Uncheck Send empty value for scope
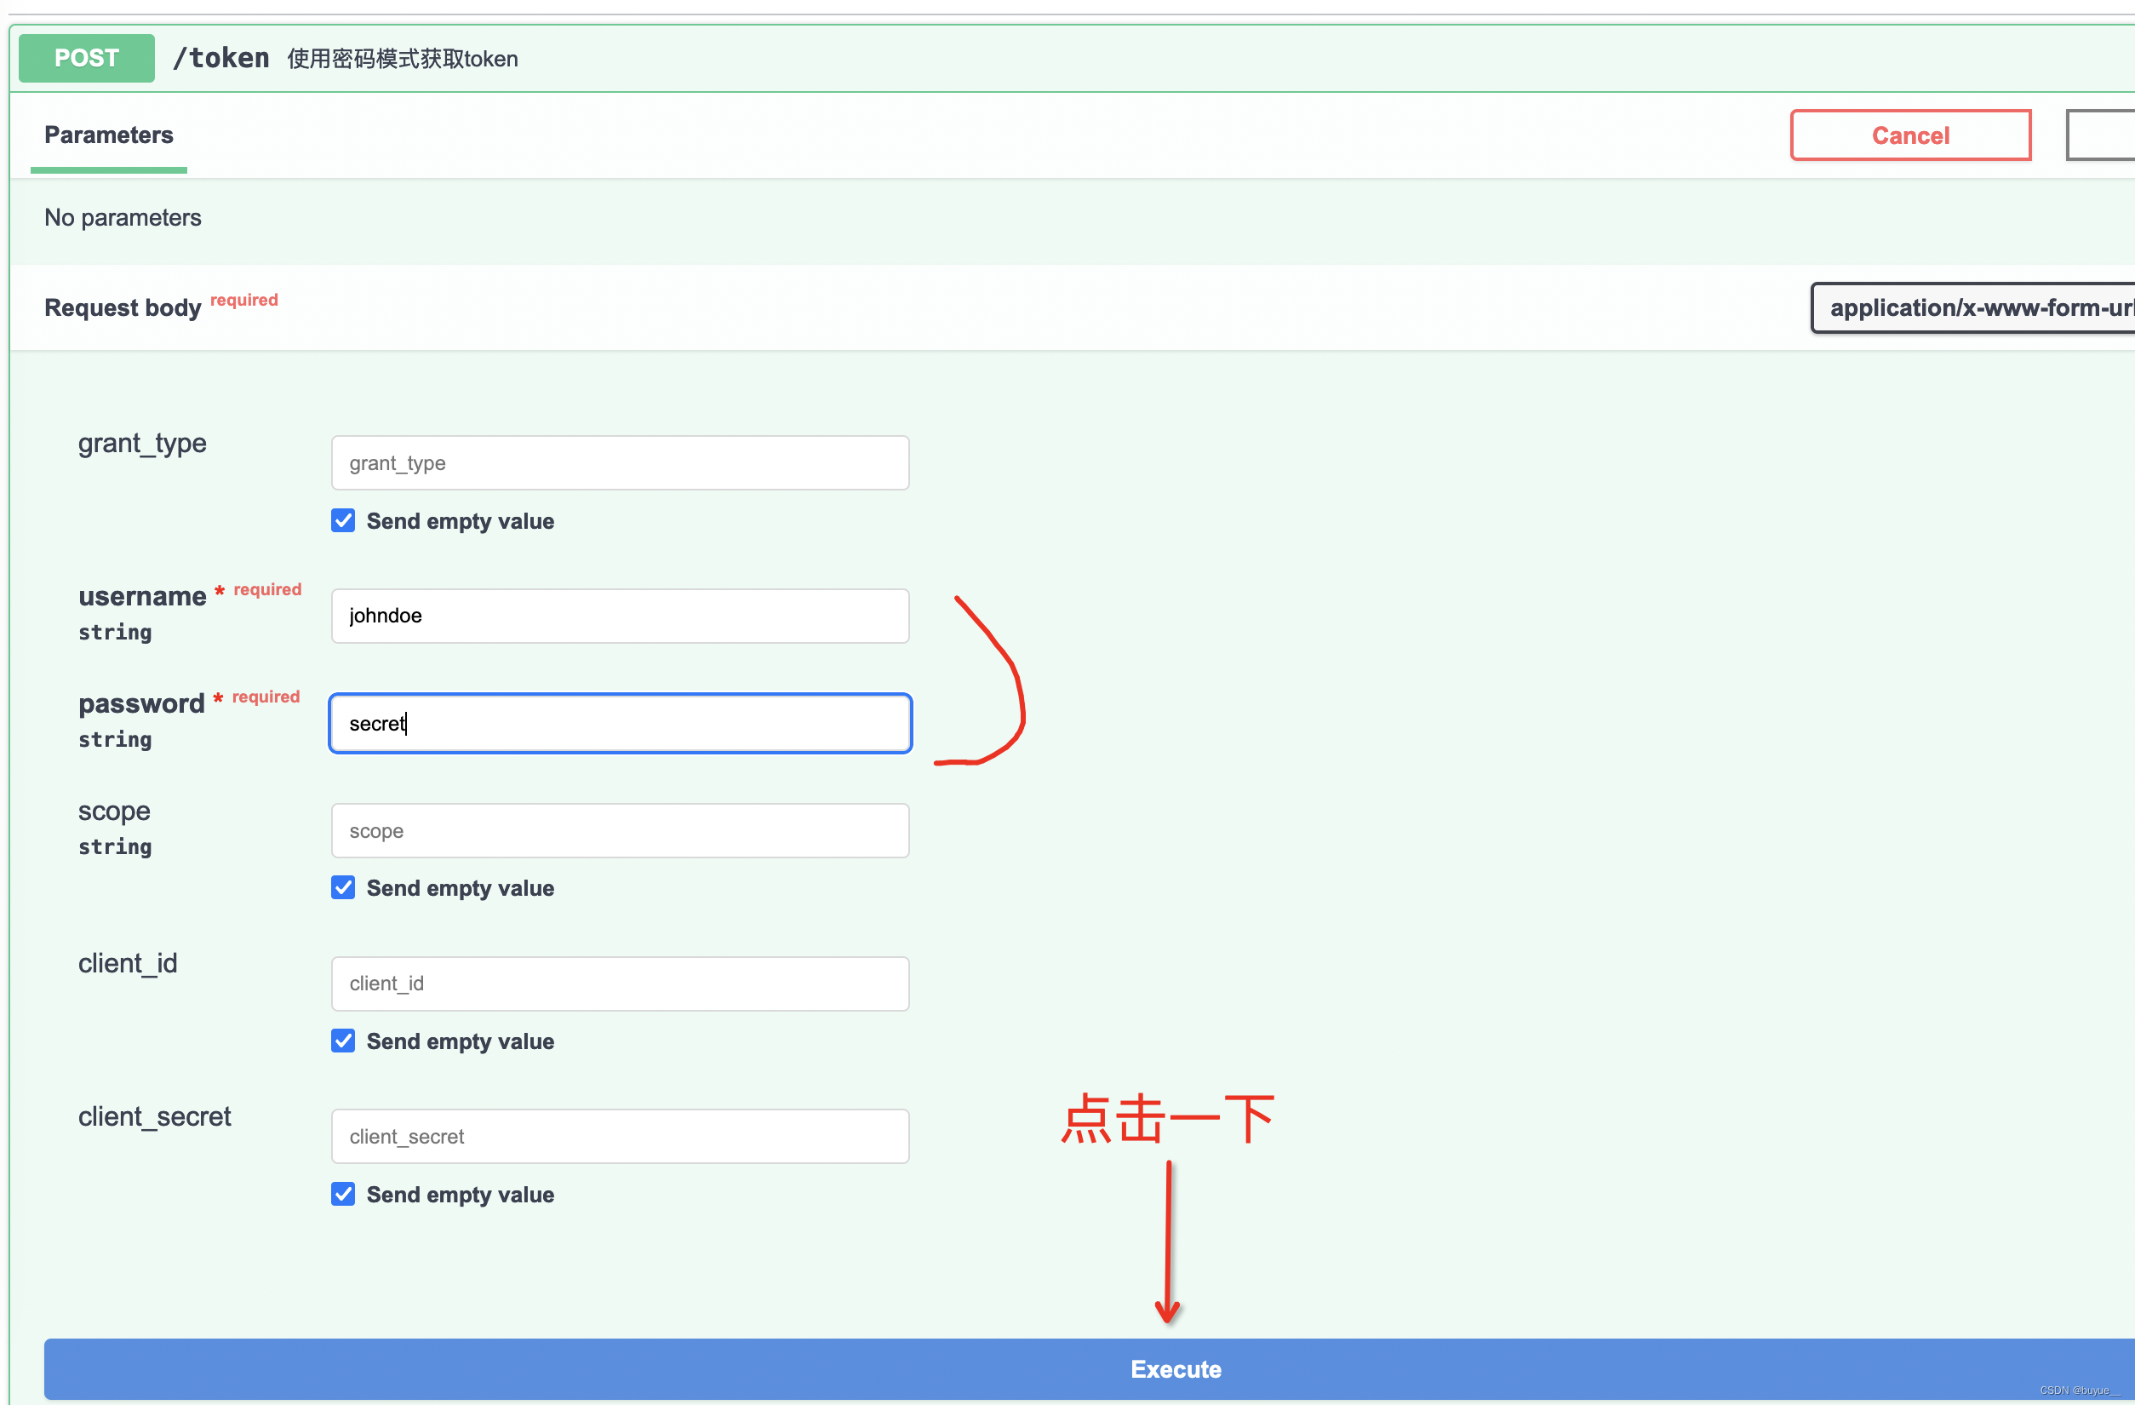 click(x=343, y=887)
